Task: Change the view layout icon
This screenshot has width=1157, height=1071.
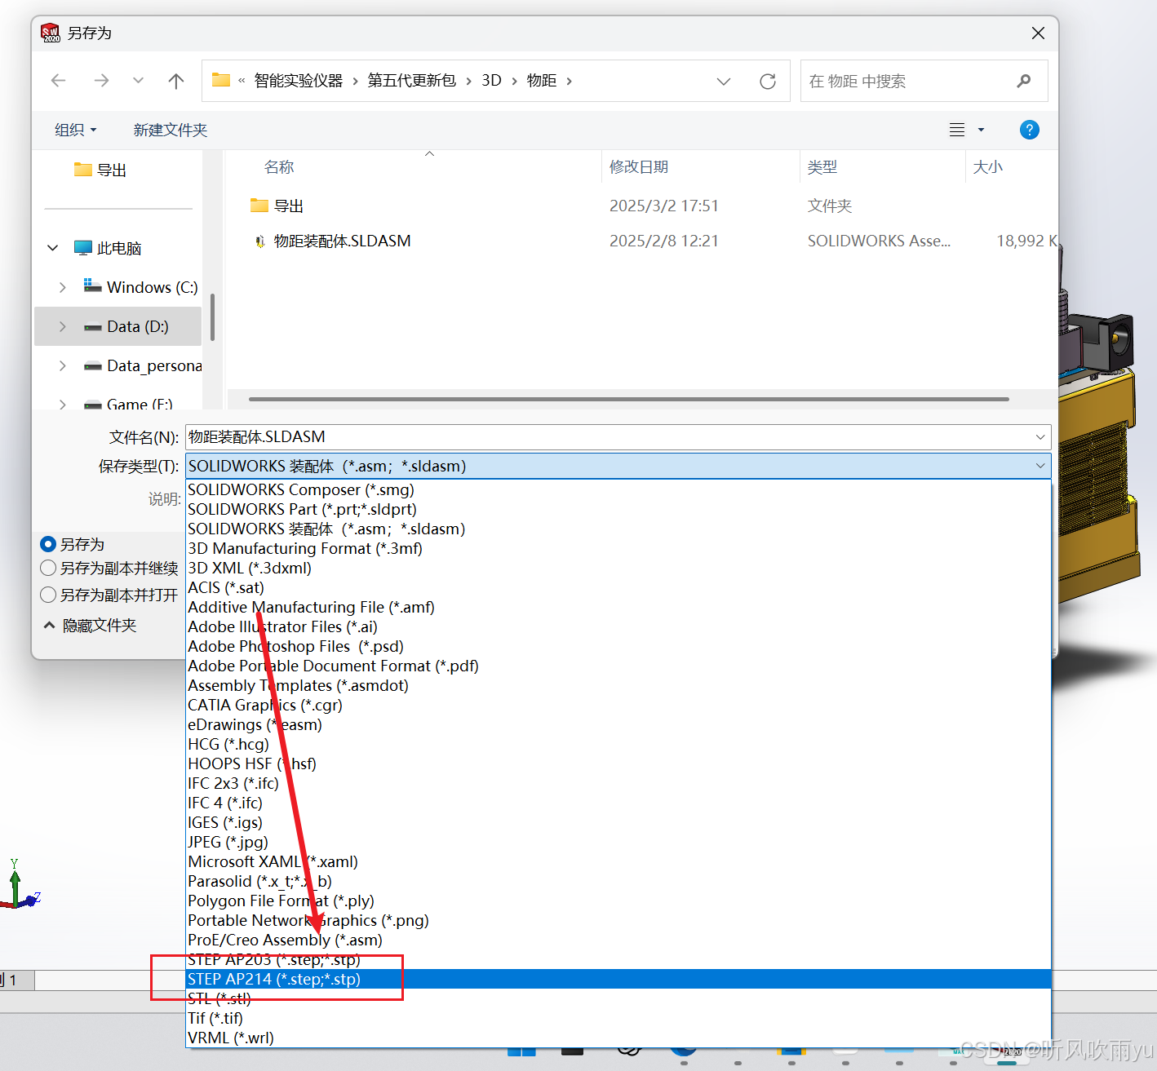Action: click(957, 130)
